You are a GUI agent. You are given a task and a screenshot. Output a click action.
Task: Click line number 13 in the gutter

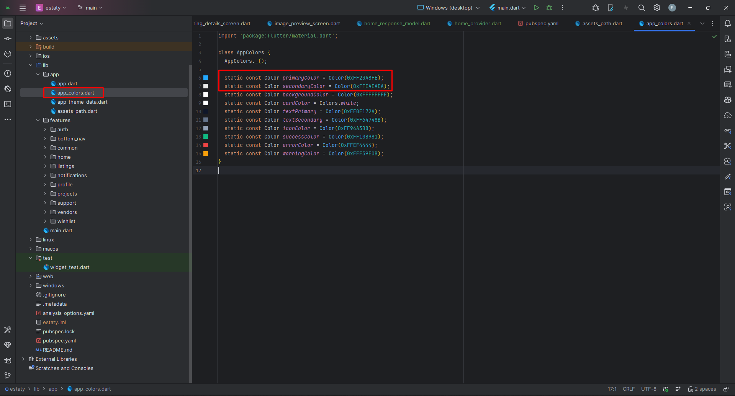click(198, 137)
